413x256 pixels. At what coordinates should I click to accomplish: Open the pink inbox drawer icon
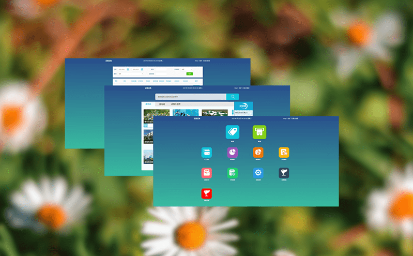point(207,173)
